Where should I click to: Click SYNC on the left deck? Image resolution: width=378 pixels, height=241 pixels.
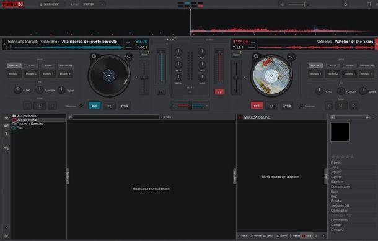[x=124, y=106]
